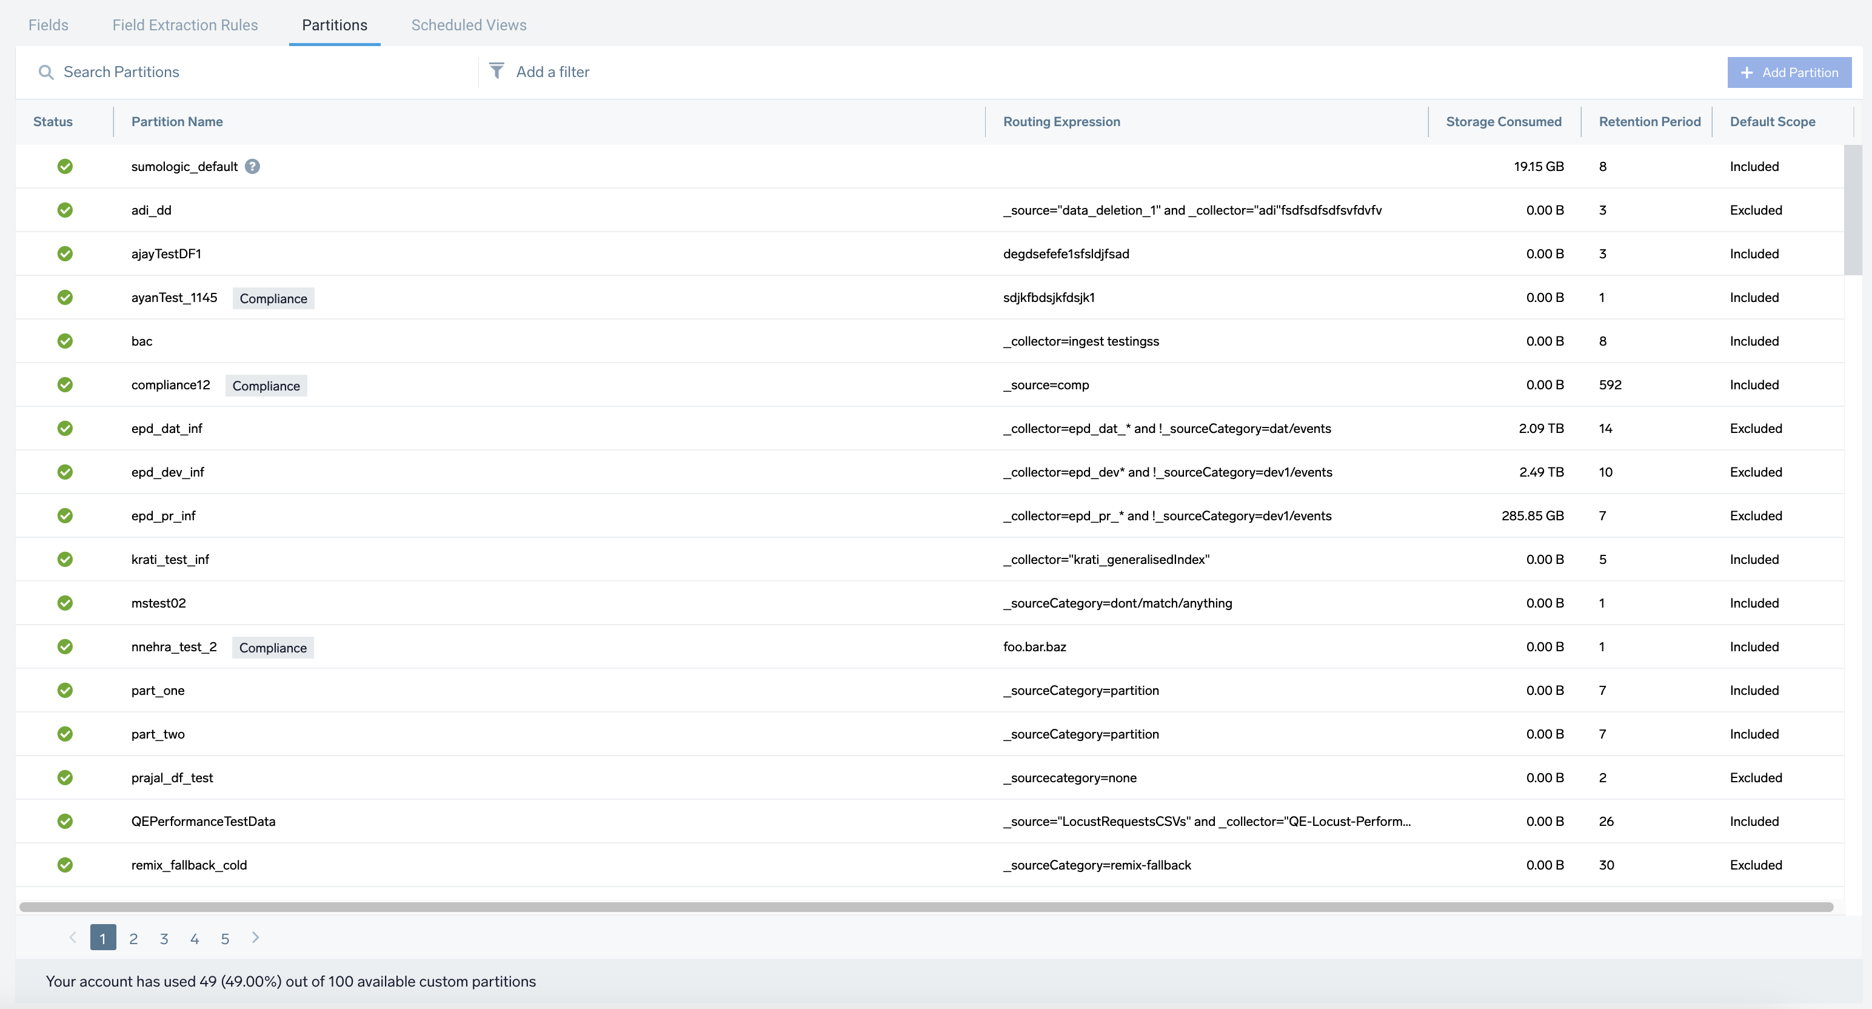This screenshot has height=1009, width=1872.
Task: Click the status icon next to krati_test_inf
Action: [65, 559]
